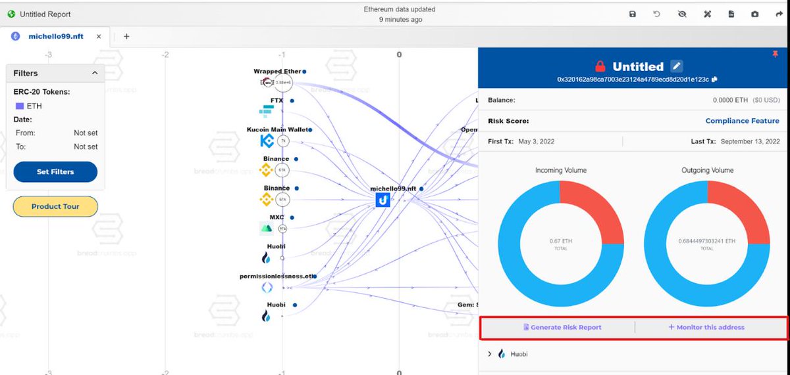Viewport: 790px width, 375px height.
Task: Click the Set Filters button
Action: (x=55, y=171)
